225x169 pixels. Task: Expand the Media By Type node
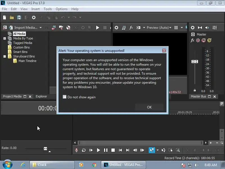click(x=4, y=38)
